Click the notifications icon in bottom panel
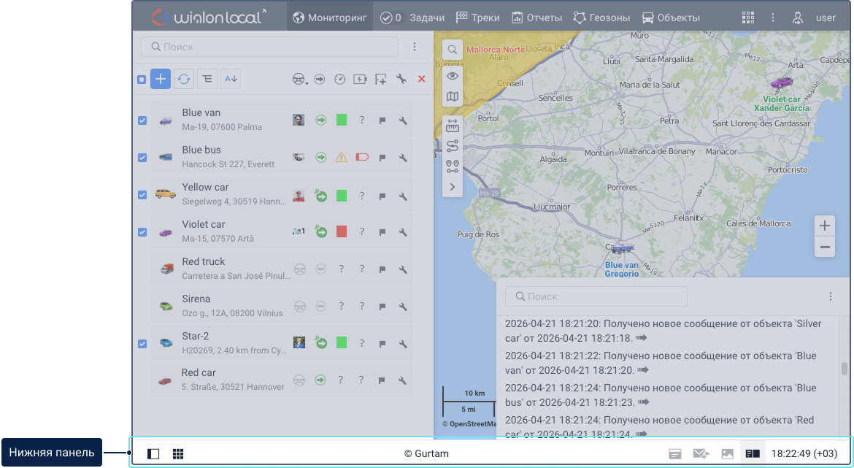 point(675,453)
